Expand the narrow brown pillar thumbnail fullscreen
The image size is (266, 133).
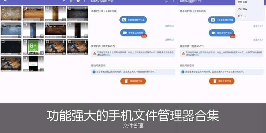64,20
